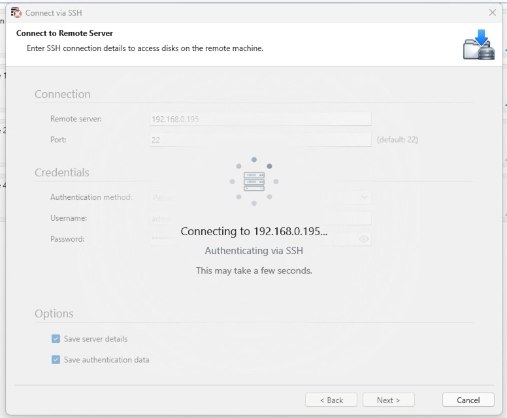507x418 pixels.
Task: Click the Port number field
Action: point(260,140)
